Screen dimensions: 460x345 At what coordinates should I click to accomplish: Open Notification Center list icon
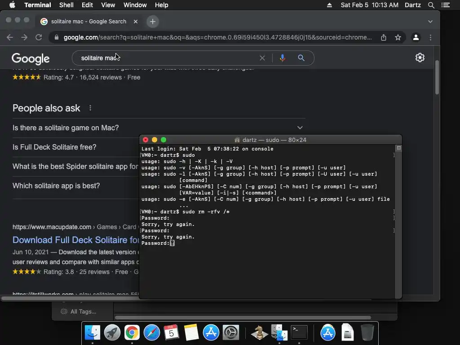pyautogui.click(x=446, y=5)
